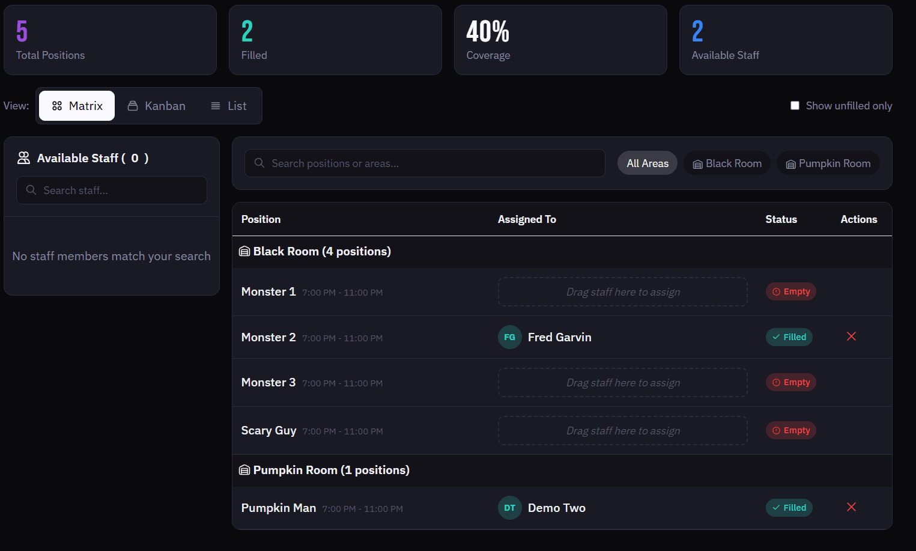Filter positions by Pumpkin Room
Viewport: 916px width, 551px height.
pos(828,163)
